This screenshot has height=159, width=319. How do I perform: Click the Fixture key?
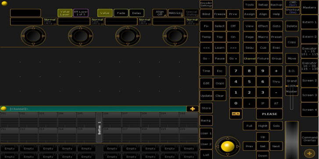point(263,58)
